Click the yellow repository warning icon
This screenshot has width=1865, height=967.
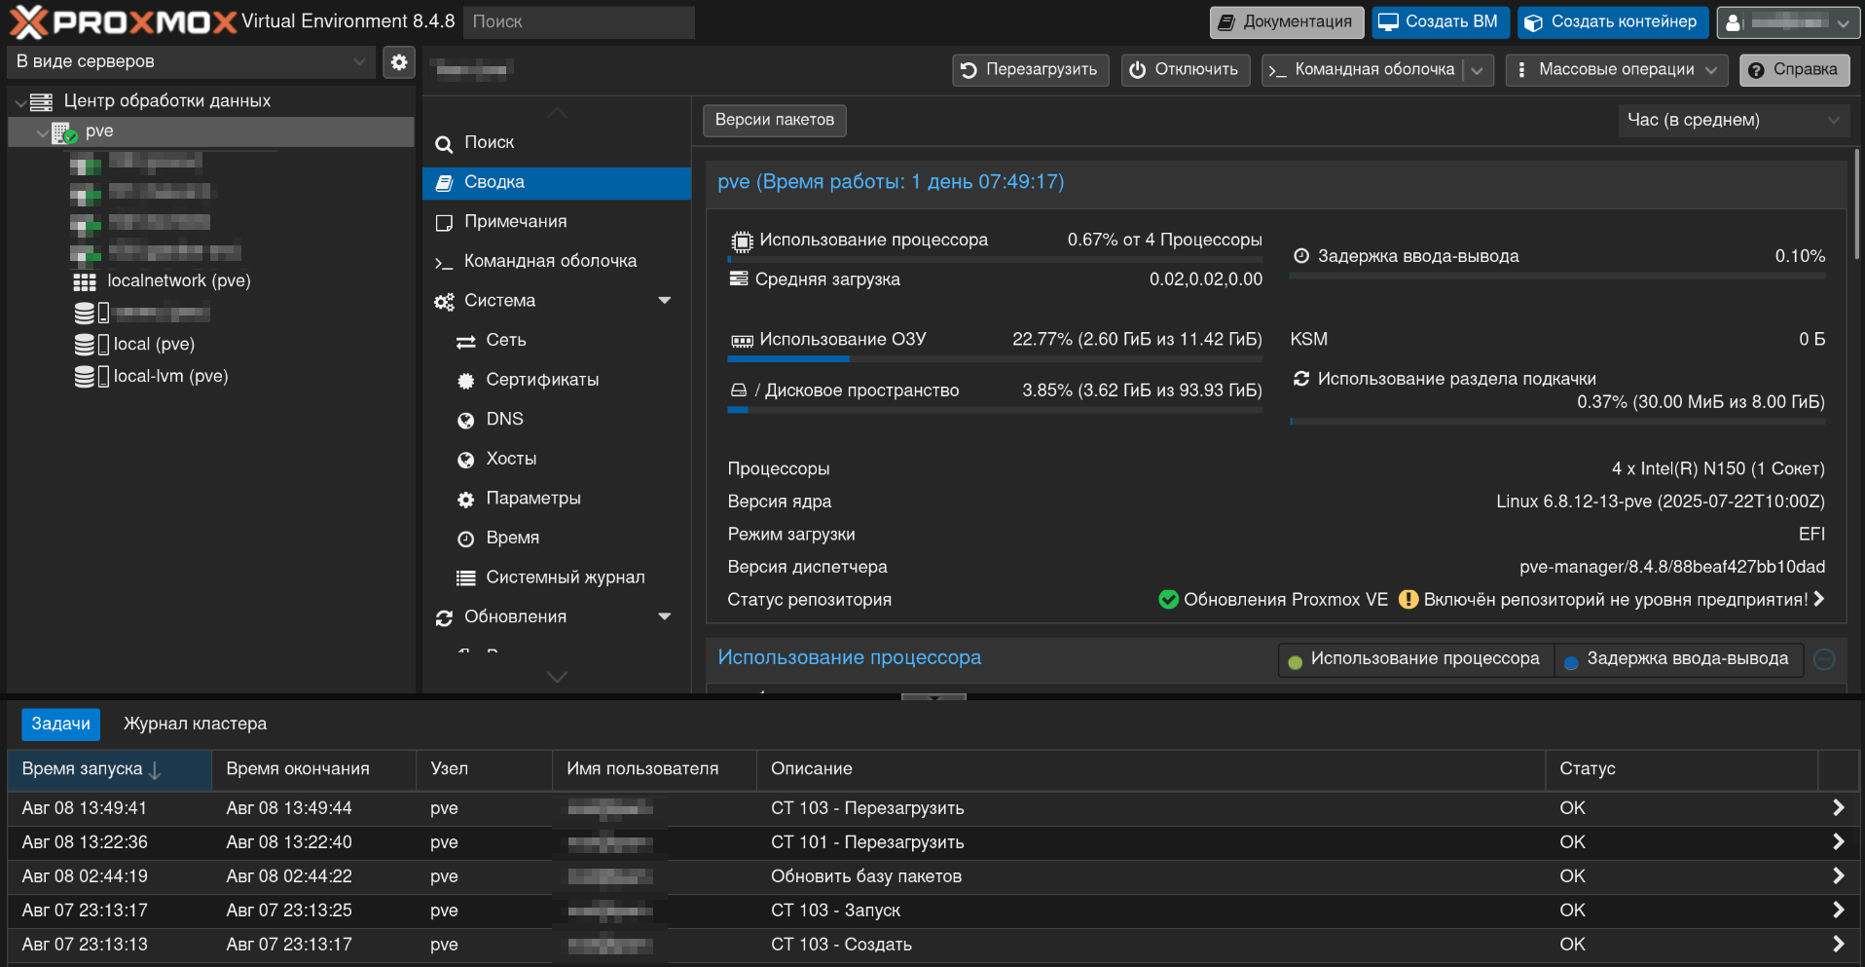1408,600
